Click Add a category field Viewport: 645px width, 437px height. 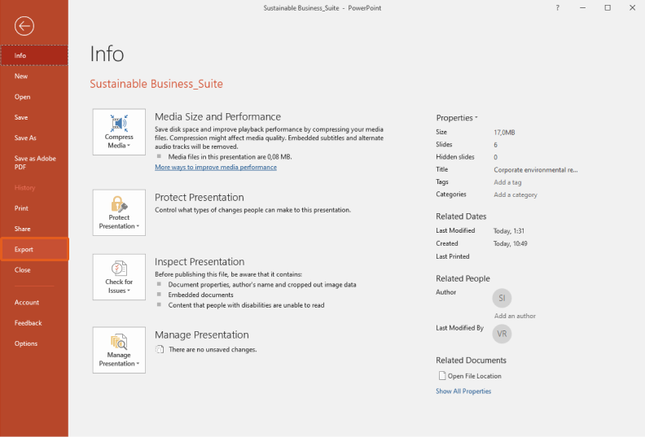pyautogui.click(x=516, y=194)
